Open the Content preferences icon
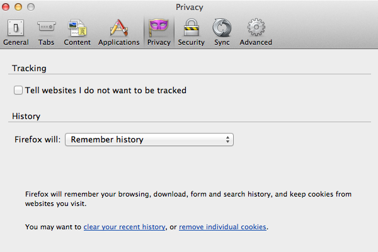The width and height of the screenshot is (378, 252). [x=77, y=28]
